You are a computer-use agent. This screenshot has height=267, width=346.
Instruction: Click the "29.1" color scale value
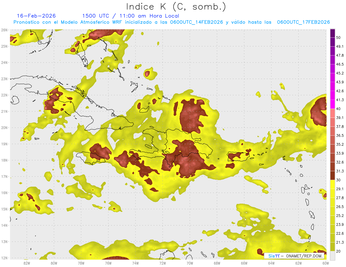(x=340, y=189)
